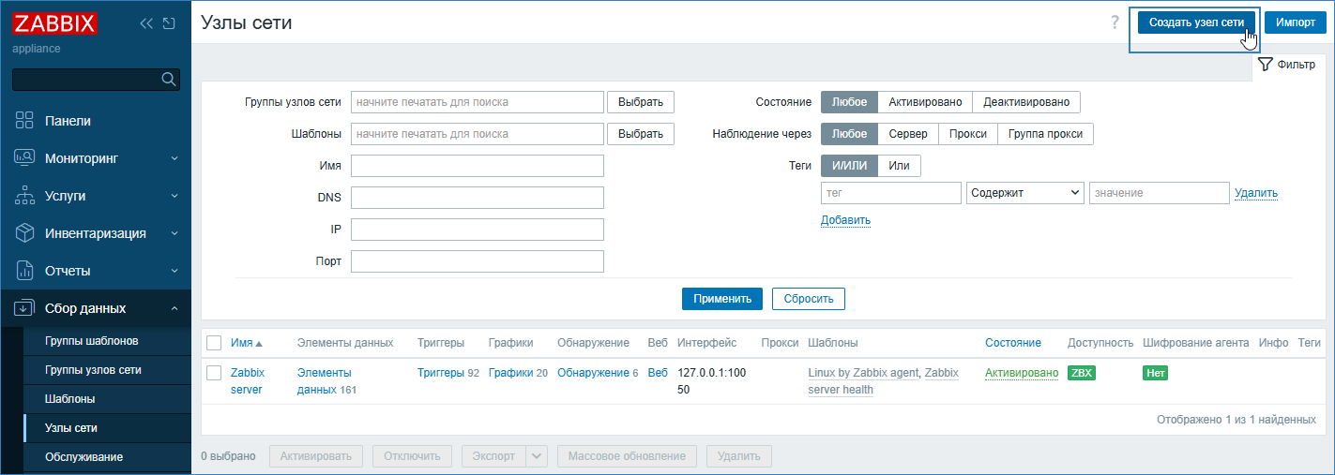The width and height of the screenshot is (1335, 475).
Task: Open the help question mark icon
Action: click(x=1115, y=22)
